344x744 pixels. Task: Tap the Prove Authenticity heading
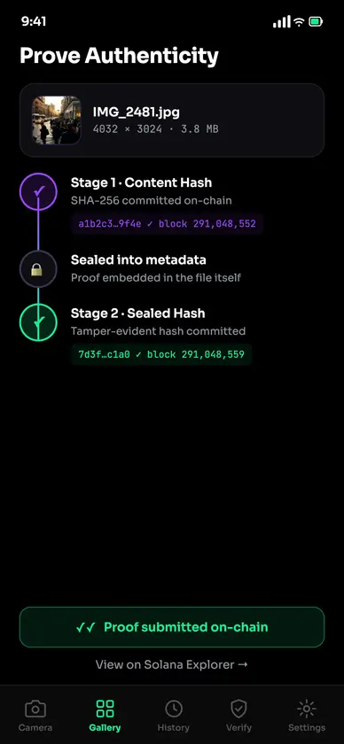click(120, 56)
